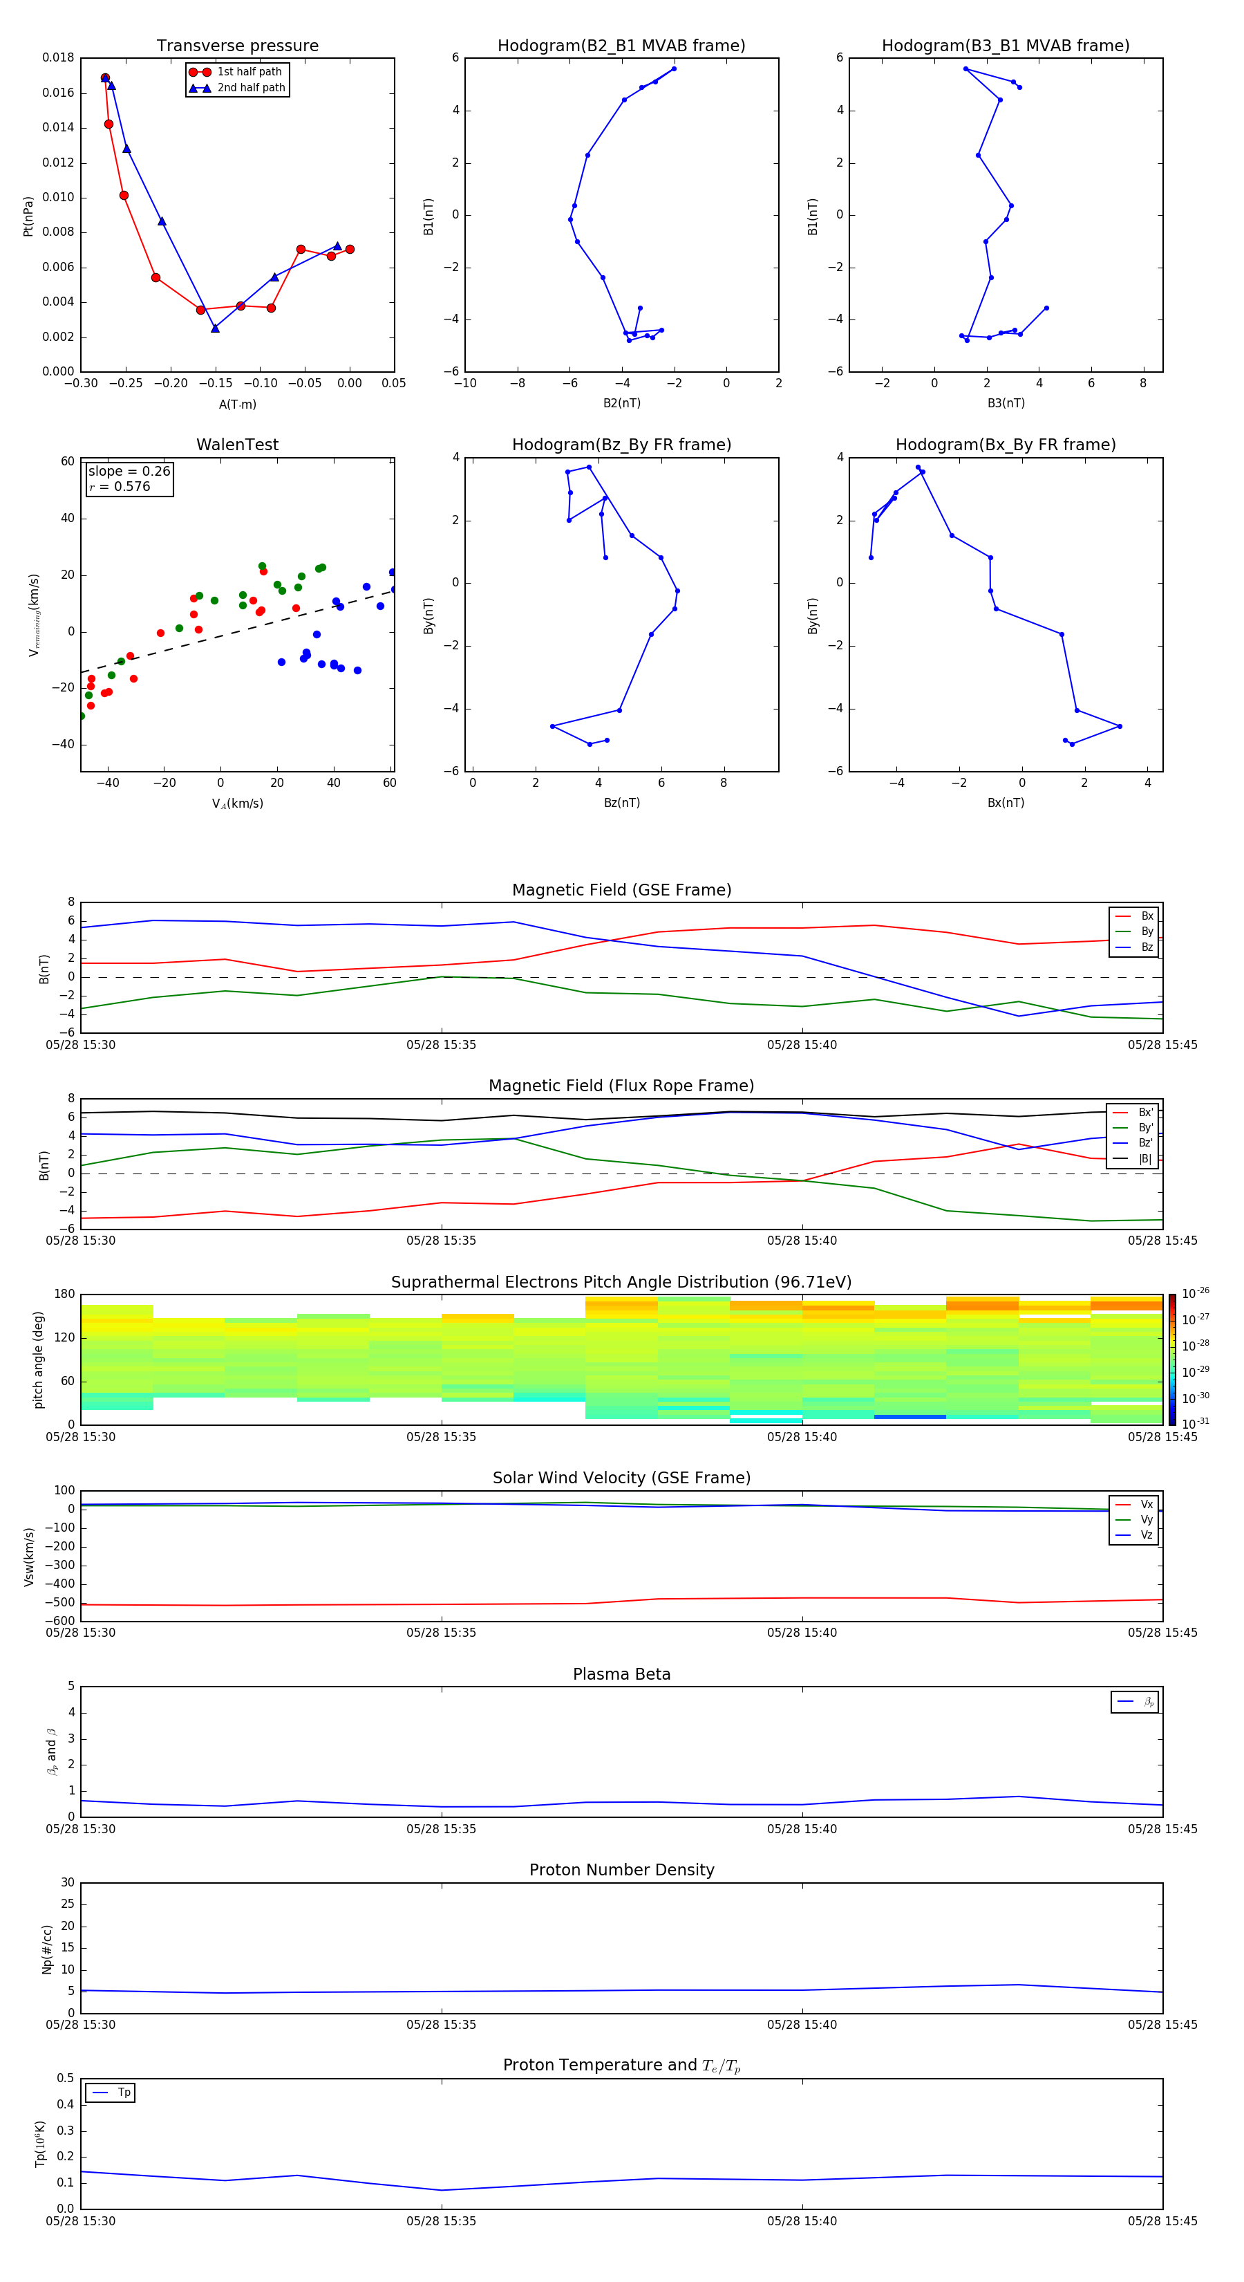Click the "B3(nT)" x-axis label
The width and height of the screenshot is (1244, 2282).
point(1006,404)
